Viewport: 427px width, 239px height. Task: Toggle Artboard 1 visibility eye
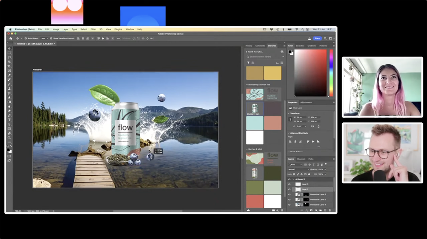(290, 179)
